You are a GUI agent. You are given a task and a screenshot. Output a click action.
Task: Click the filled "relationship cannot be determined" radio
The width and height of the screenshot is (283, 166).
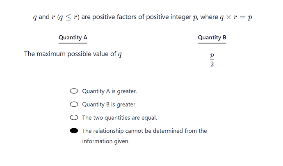[x=74, y=131]
